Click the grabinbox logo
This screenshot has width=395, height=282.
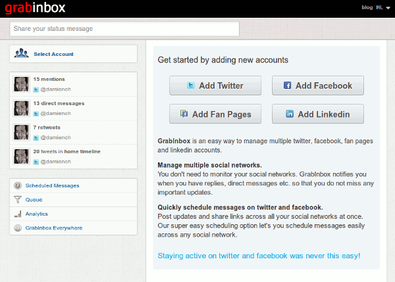coord(35,8)
